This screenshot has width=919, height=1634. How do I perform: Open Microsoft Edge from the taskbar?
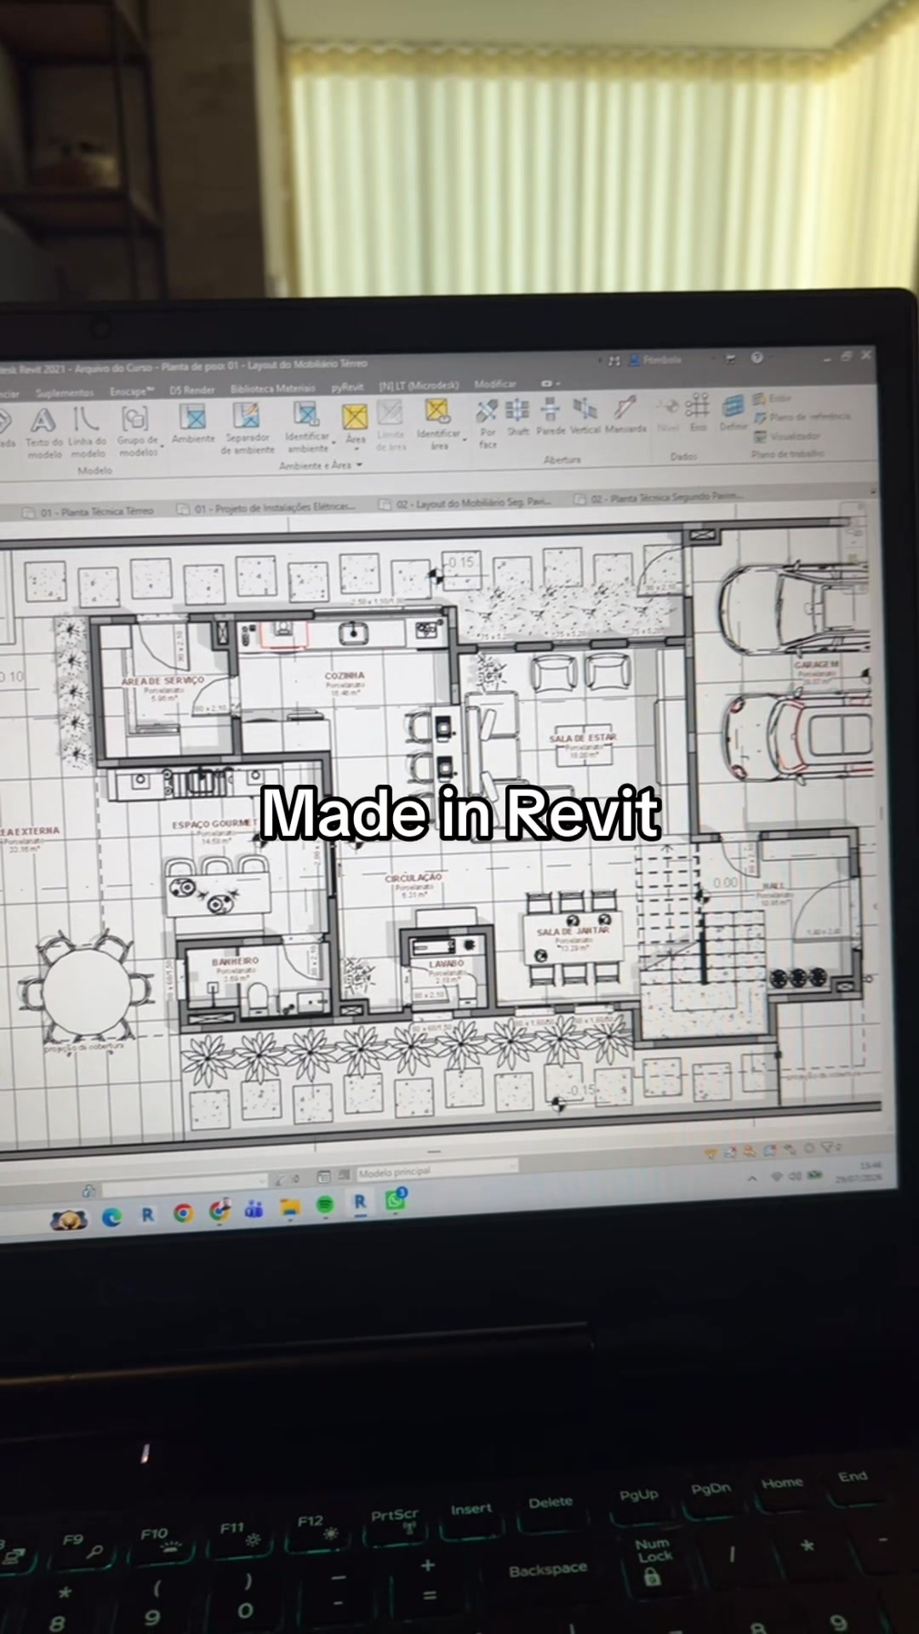[111, 1217]
